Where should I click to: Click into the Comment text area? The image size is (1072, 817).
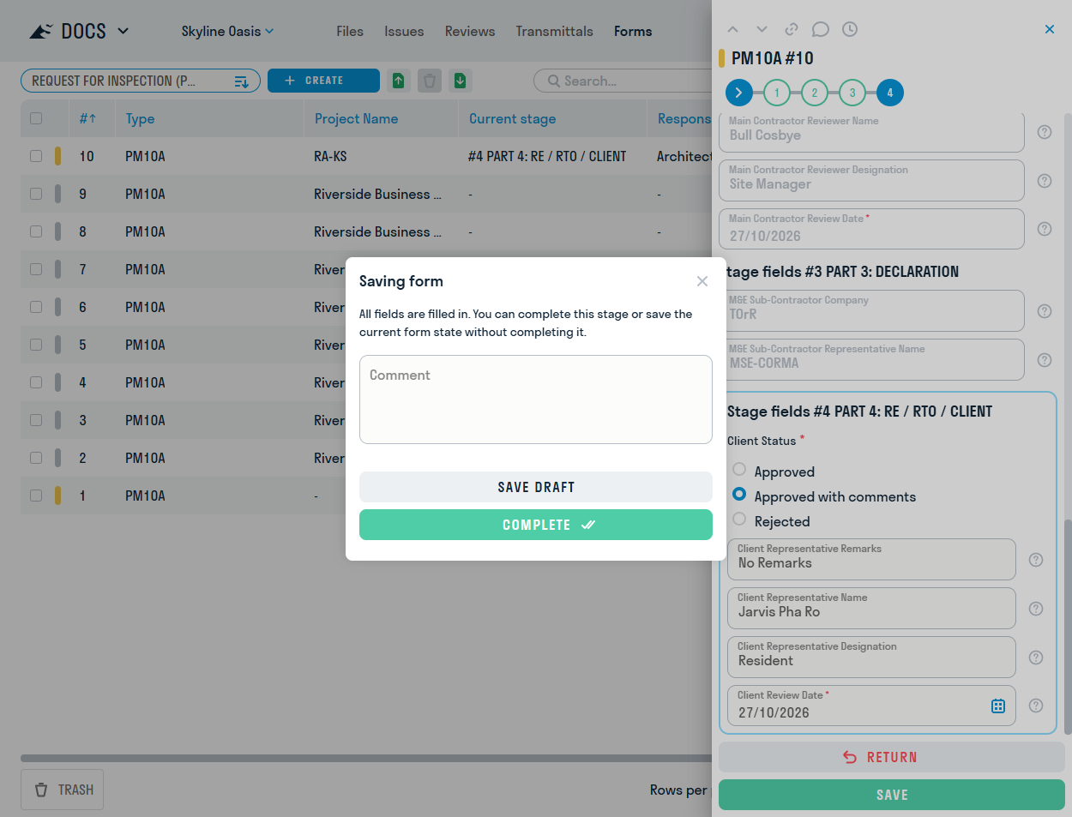536,399
